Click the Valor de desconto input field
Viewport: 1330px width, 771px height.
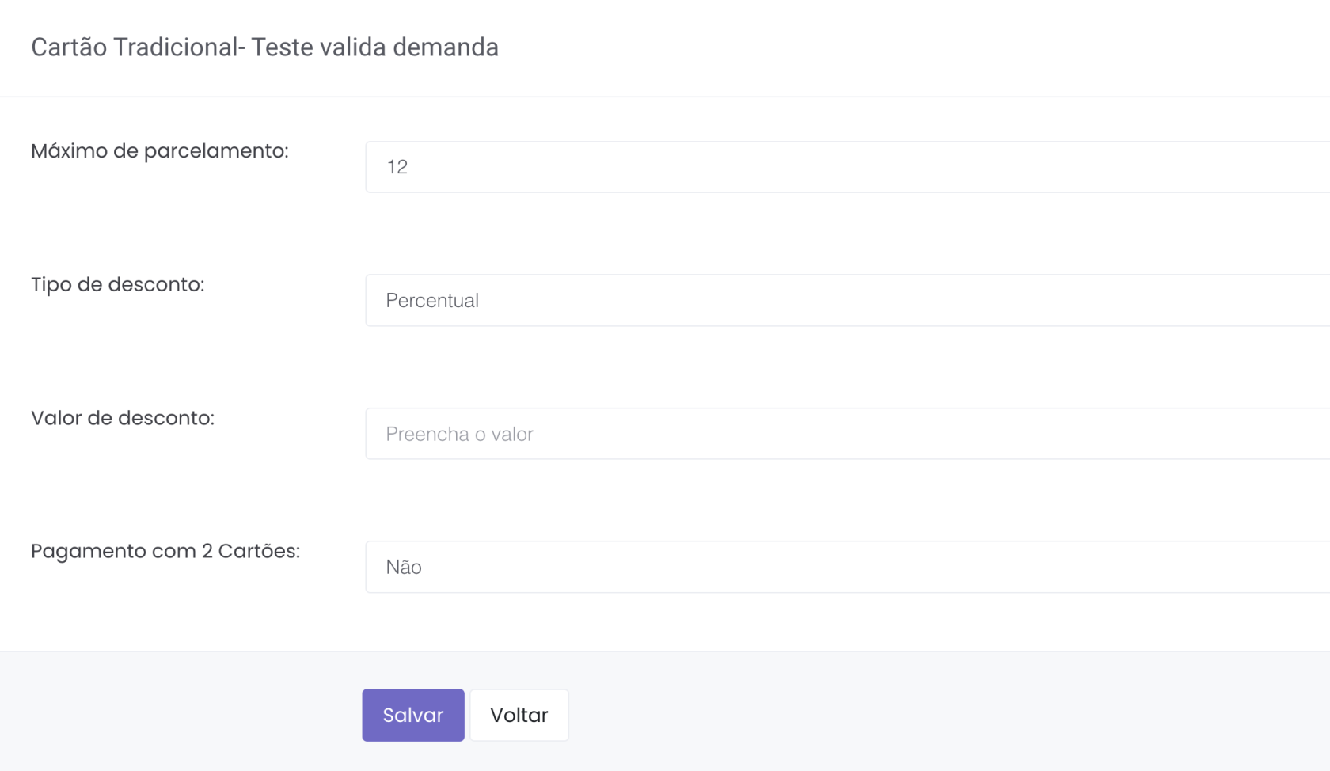847,434
